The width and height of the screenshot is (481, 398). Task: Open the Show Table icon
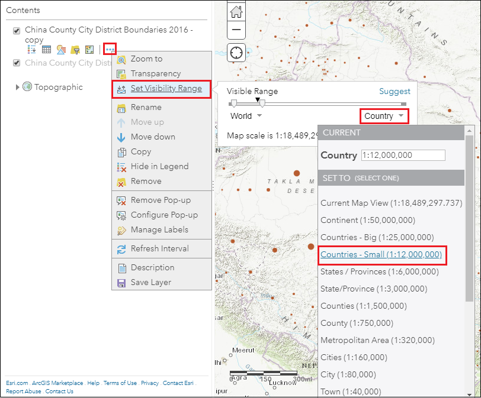(47, 49)
